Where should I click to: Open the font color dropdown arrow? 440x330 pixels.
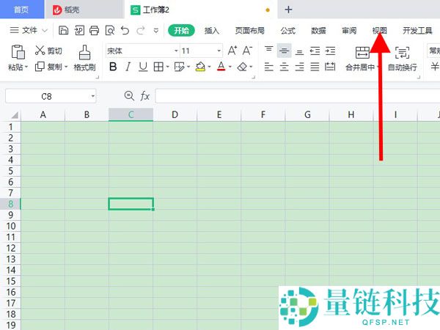pyautogui.click(x=230, y=67)
